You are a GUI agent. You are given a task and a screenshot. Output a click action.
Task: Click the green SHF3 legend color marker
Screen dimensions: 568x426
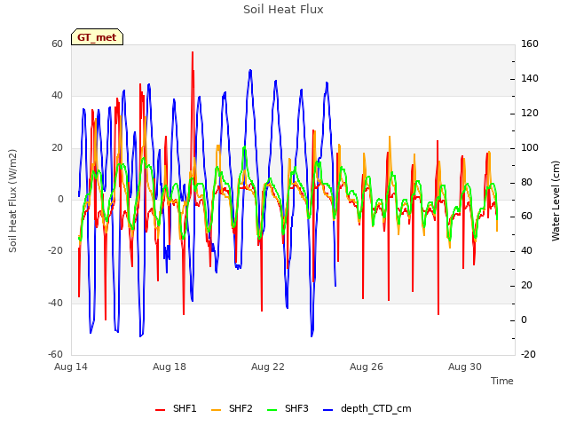272,410
